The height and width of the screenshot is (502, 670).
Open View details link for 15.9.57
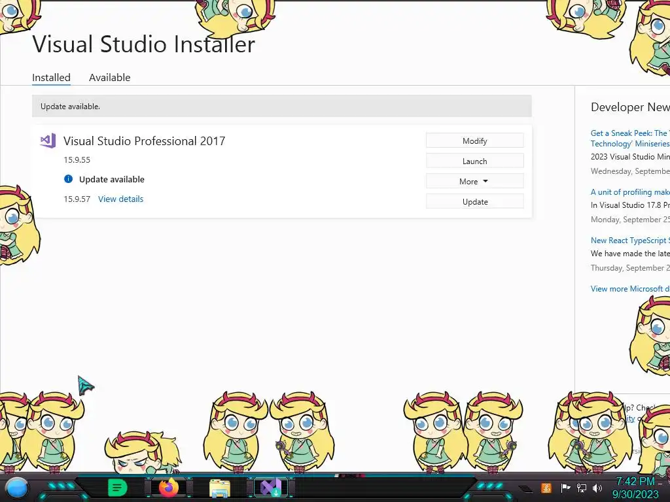tap(121, 199)
